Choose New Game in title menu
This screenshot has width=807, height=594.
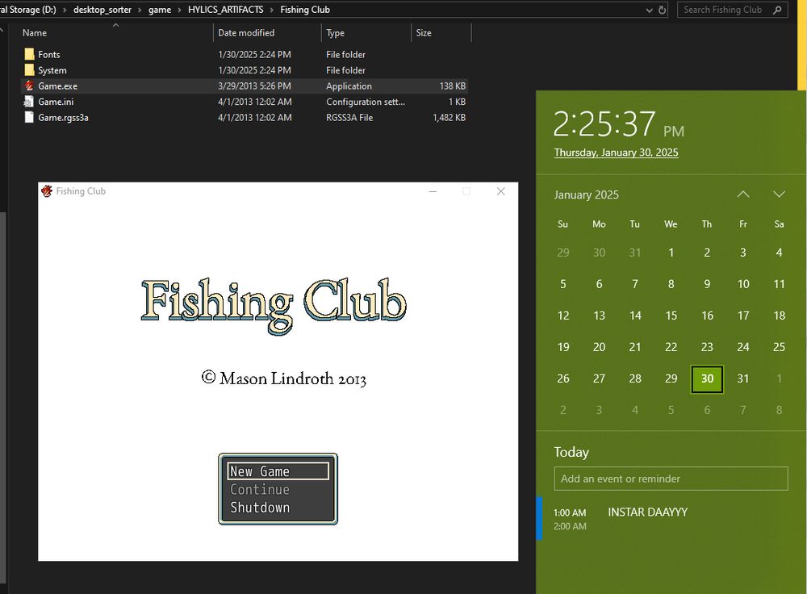(278, 471)
